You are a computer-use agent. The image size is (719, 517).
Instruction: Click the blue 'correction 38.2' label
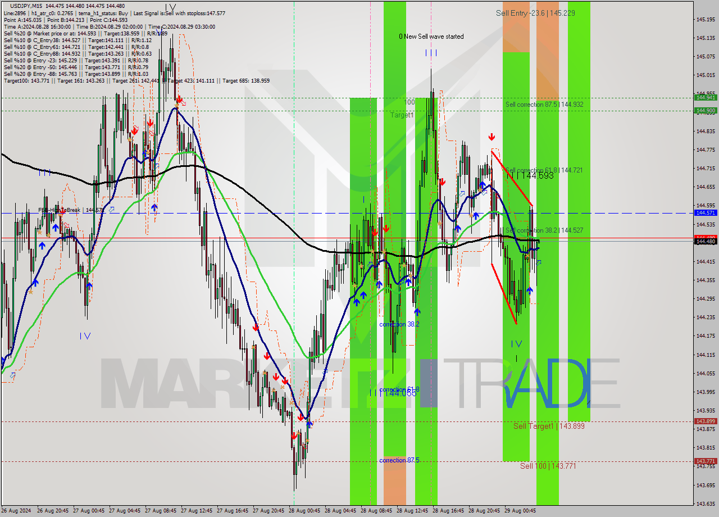[399, 324]
